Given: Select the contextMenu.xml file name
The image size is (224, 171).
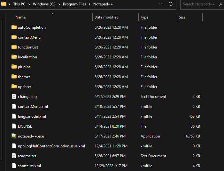Looking at the screenshot, I should (x=33, y=106).
